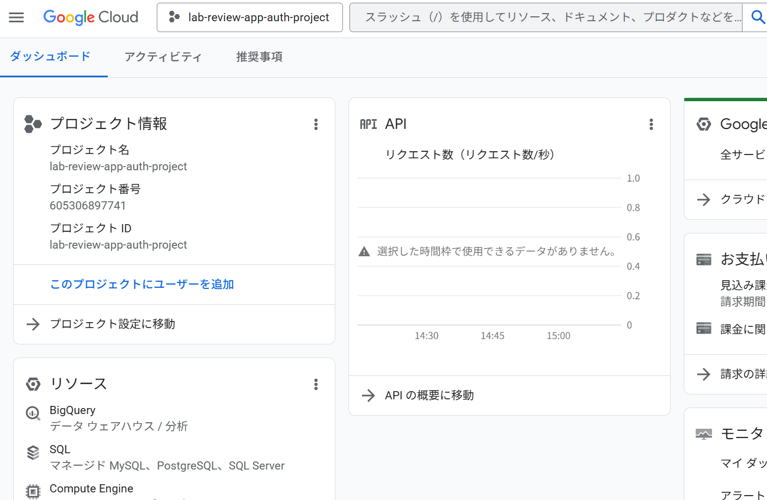767x500 pixels.
Task: Click the リソース card header icon
Action: (x=33, y=384)
